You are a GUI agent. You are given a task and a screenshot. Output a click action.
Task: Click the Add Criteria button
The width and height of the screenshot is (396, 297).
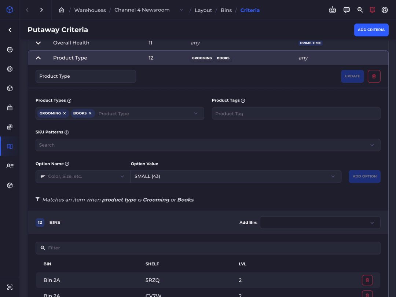(x=371, y=30)
